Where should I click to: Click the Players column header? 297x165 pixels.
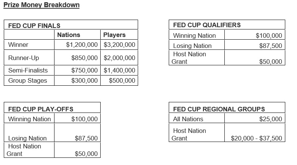tap(114, 35)
